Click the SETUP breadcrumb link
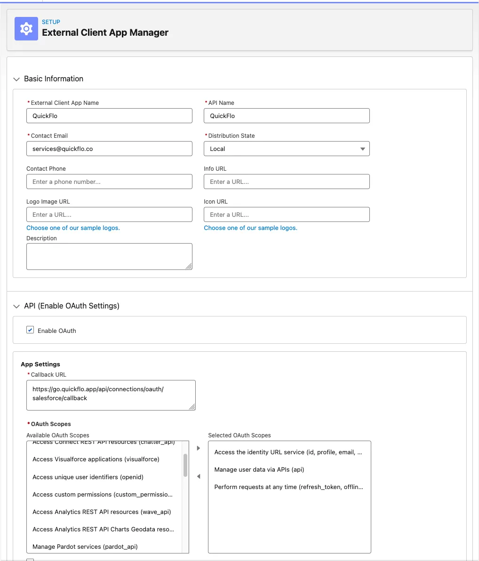The width and height of the screenshot is (479, 561). tap(51, 22)
